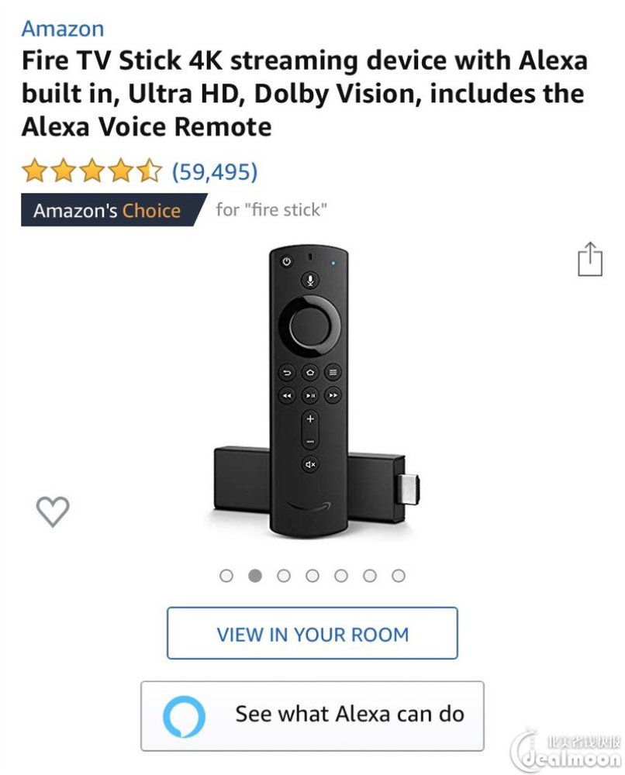Click the dealmoon watermark logo
Image resolution: width=625 pixels, height=775 pixels.
565,750
